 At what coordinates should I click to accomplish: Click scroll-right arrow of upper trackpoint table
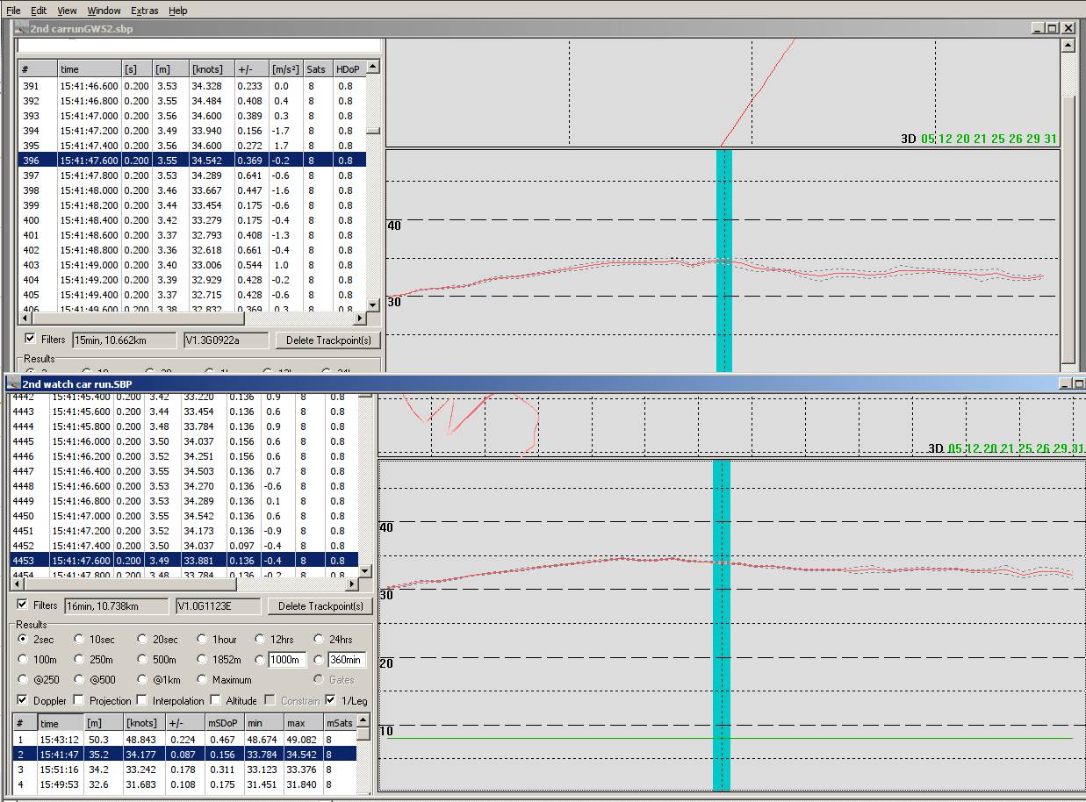(360, 318)
